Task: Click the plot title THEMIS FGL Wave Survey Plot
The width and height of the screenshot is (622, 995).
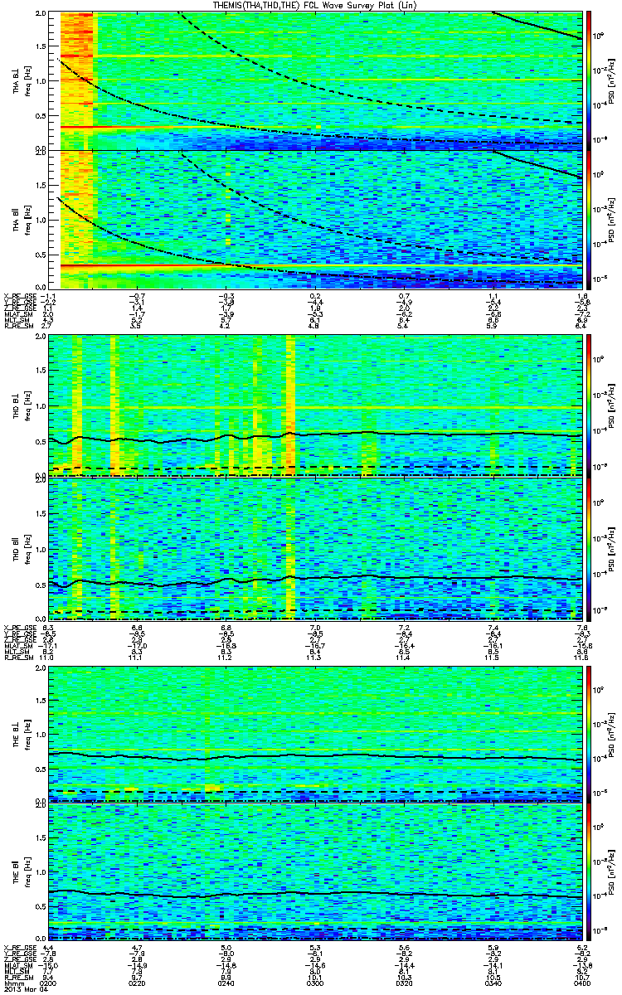Action: pos(315,5)
